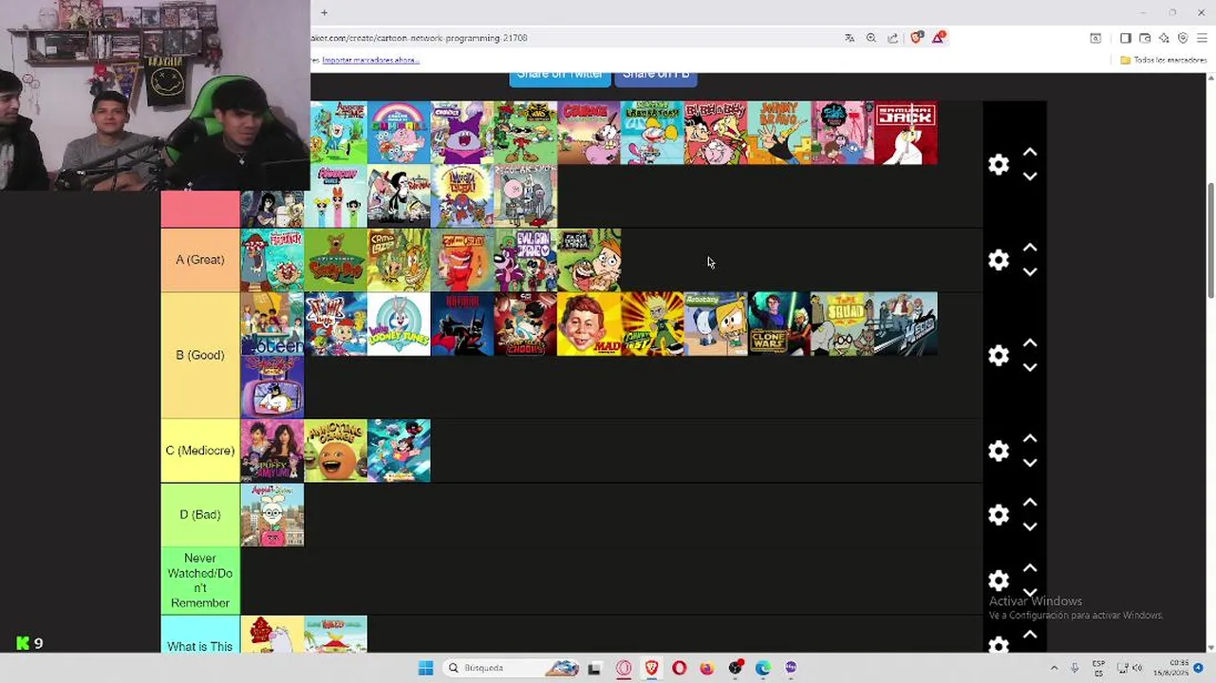Click the taskbar Búsqueda search box

point(511,668)
